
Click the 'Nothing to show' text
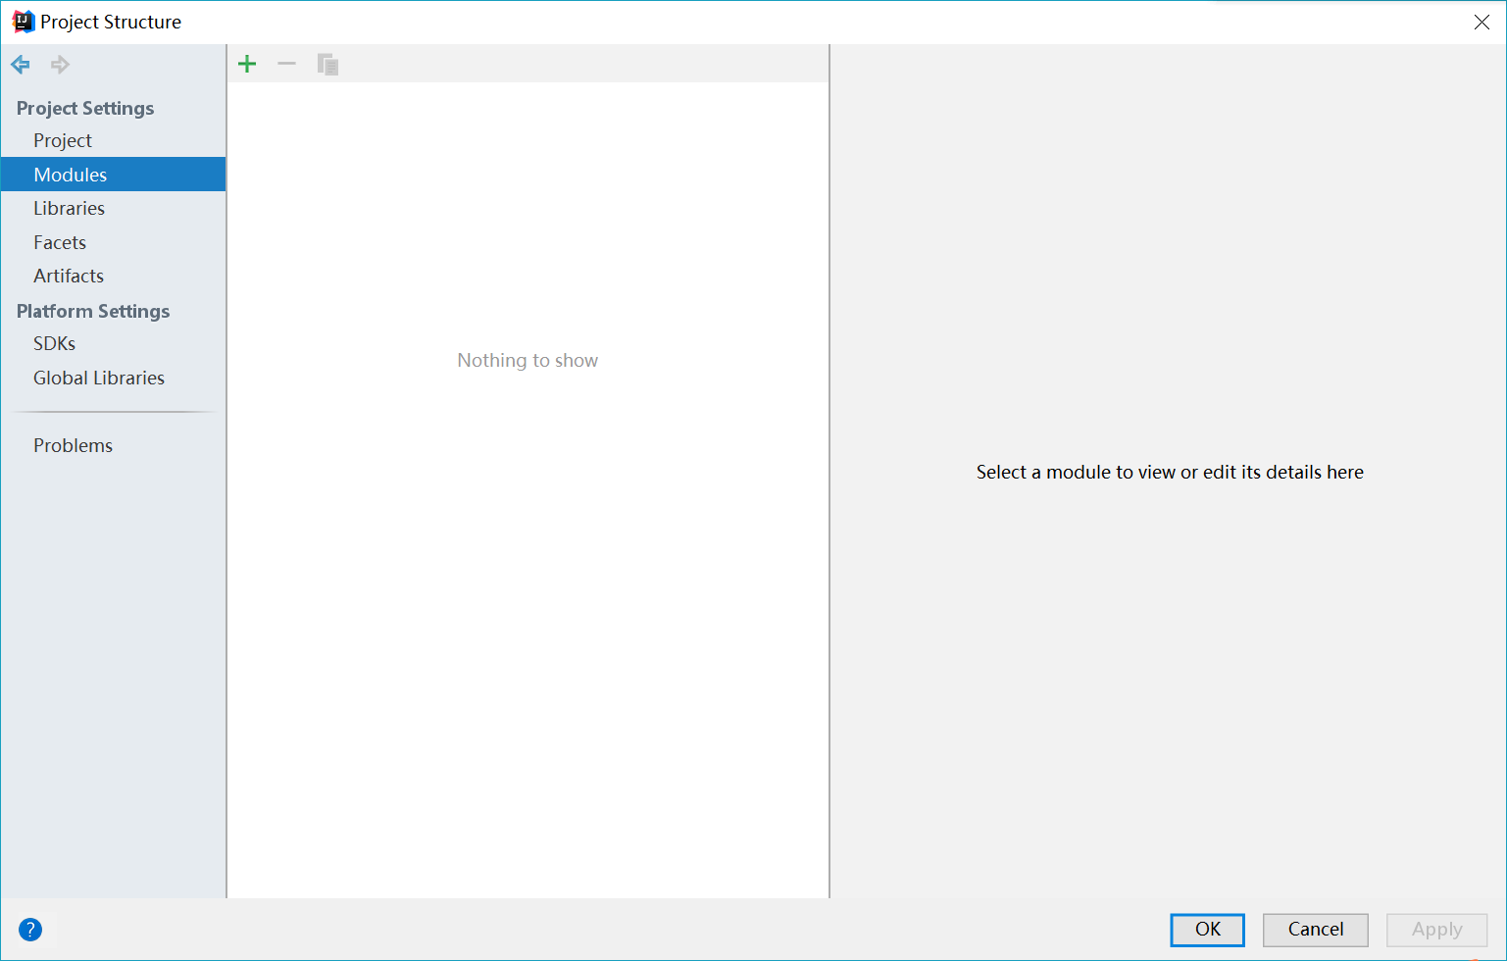[527, 360]
